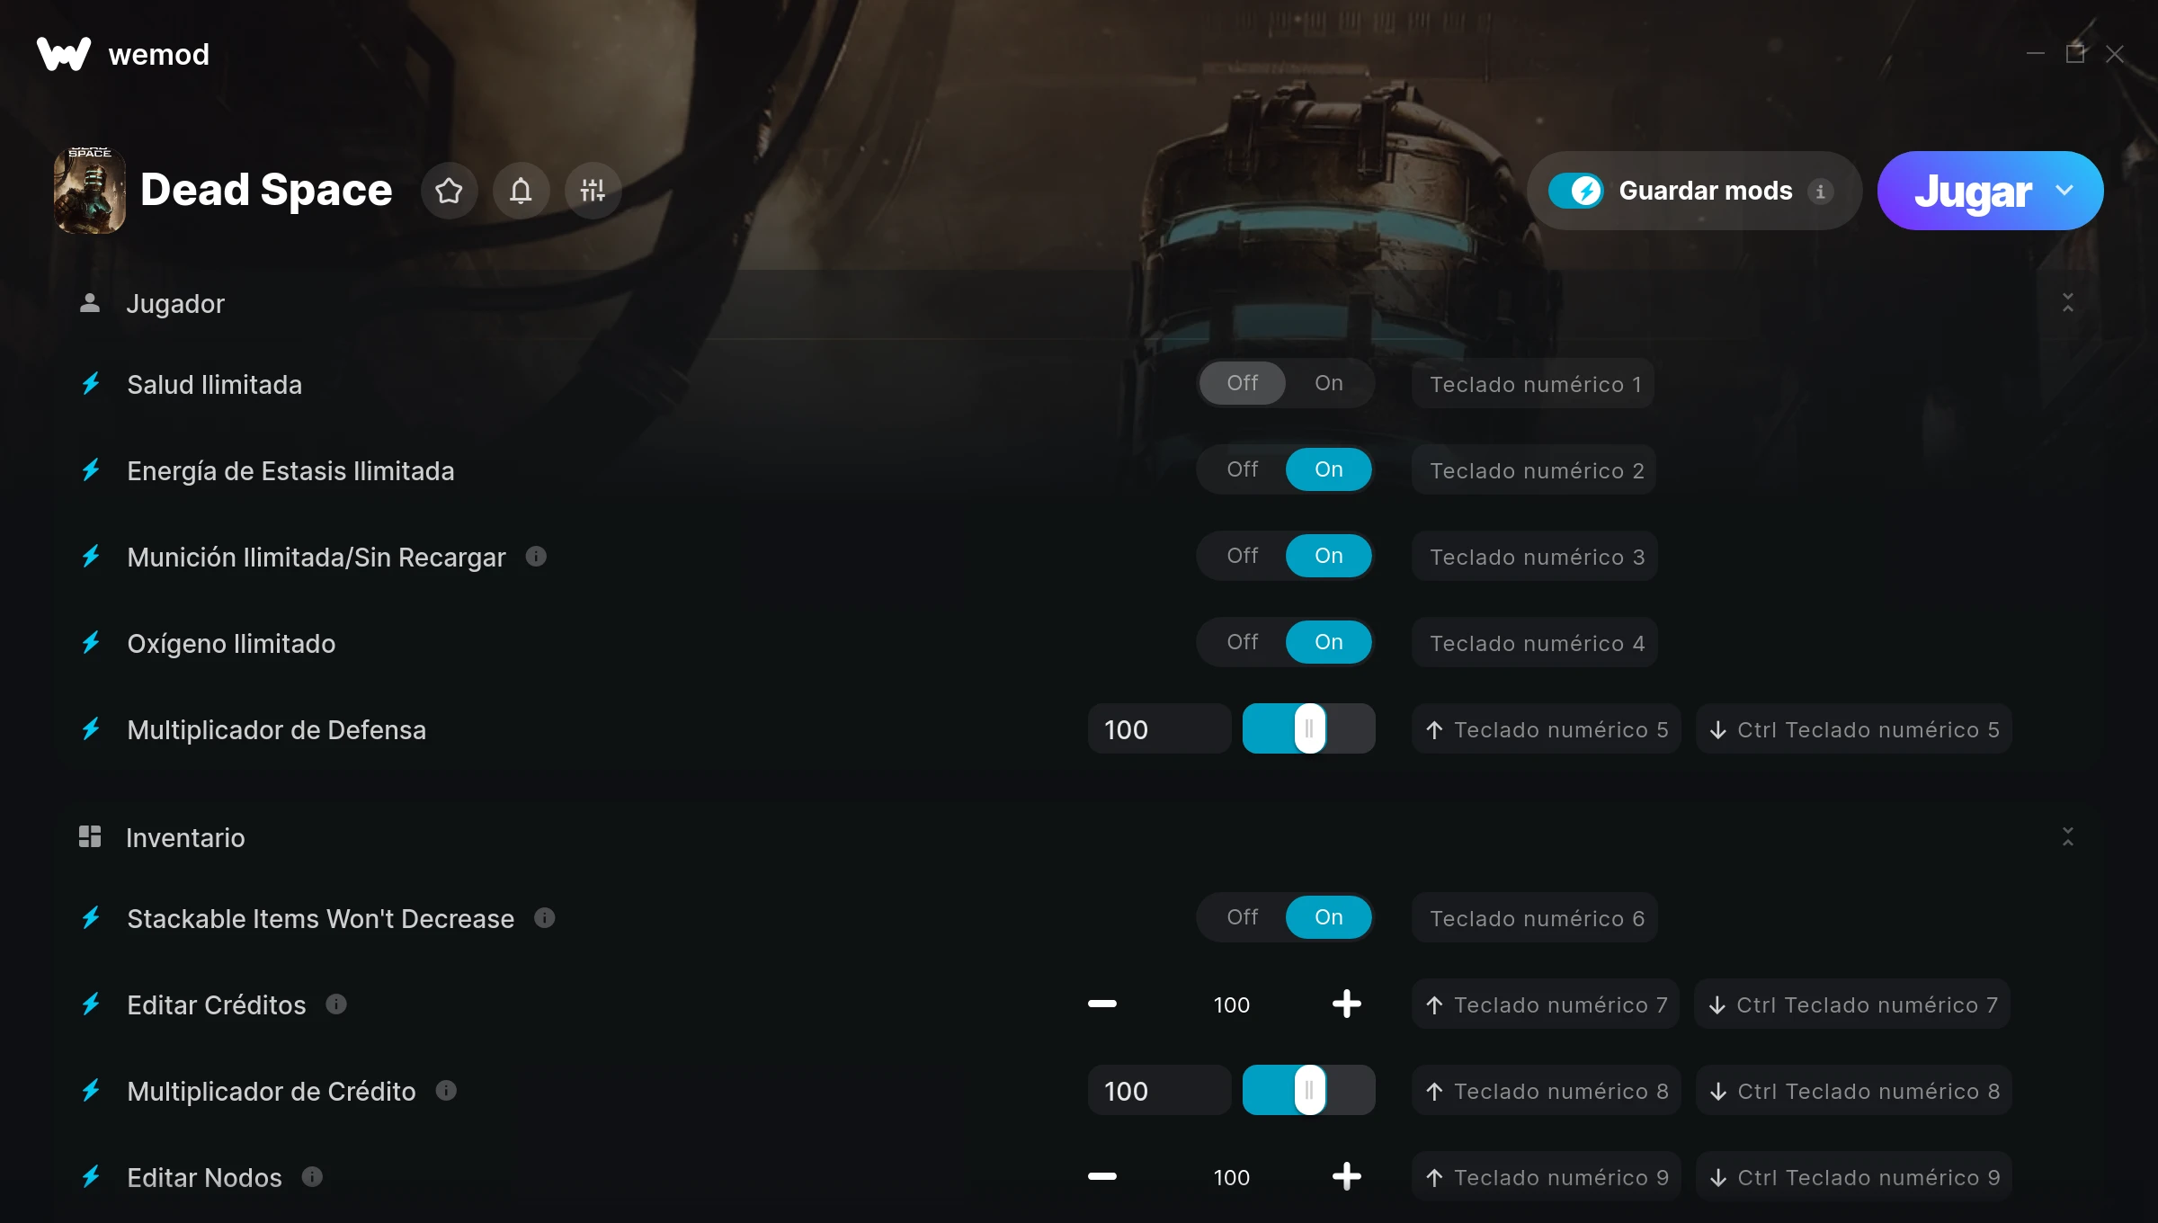The image size is (2158, 1223).
Task: Show info icon next to Munición Ilimitada
Action: pyautogui.click(x=536, y=557)
